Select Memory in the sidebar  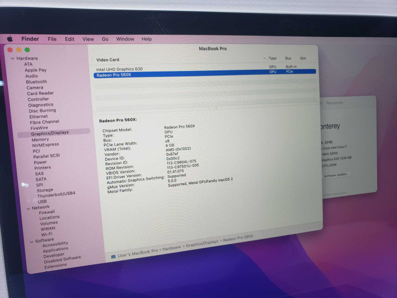(x=40, y=140)
